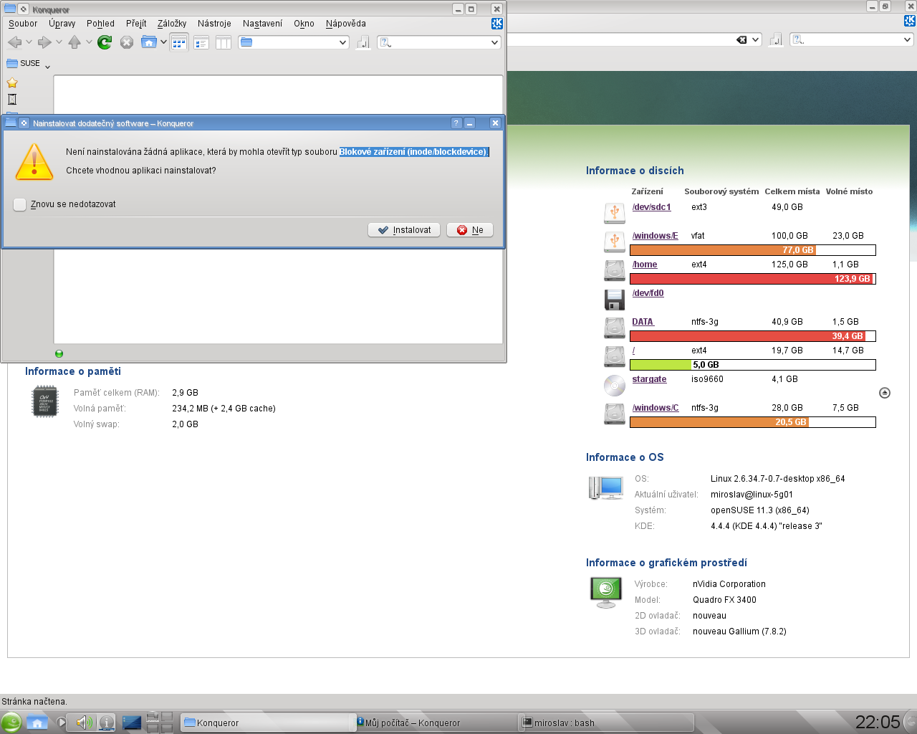Viewport: 917px width, 734px height.
Task: Open the Nápověda menu
Action: point(346,24)
